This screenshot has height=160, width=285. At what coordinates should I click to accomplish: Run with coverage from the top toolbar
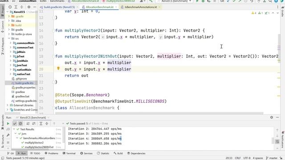[209, 1]
